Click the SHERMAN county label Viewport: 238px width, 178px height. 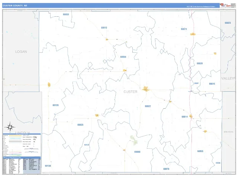[x=228, y=132]
